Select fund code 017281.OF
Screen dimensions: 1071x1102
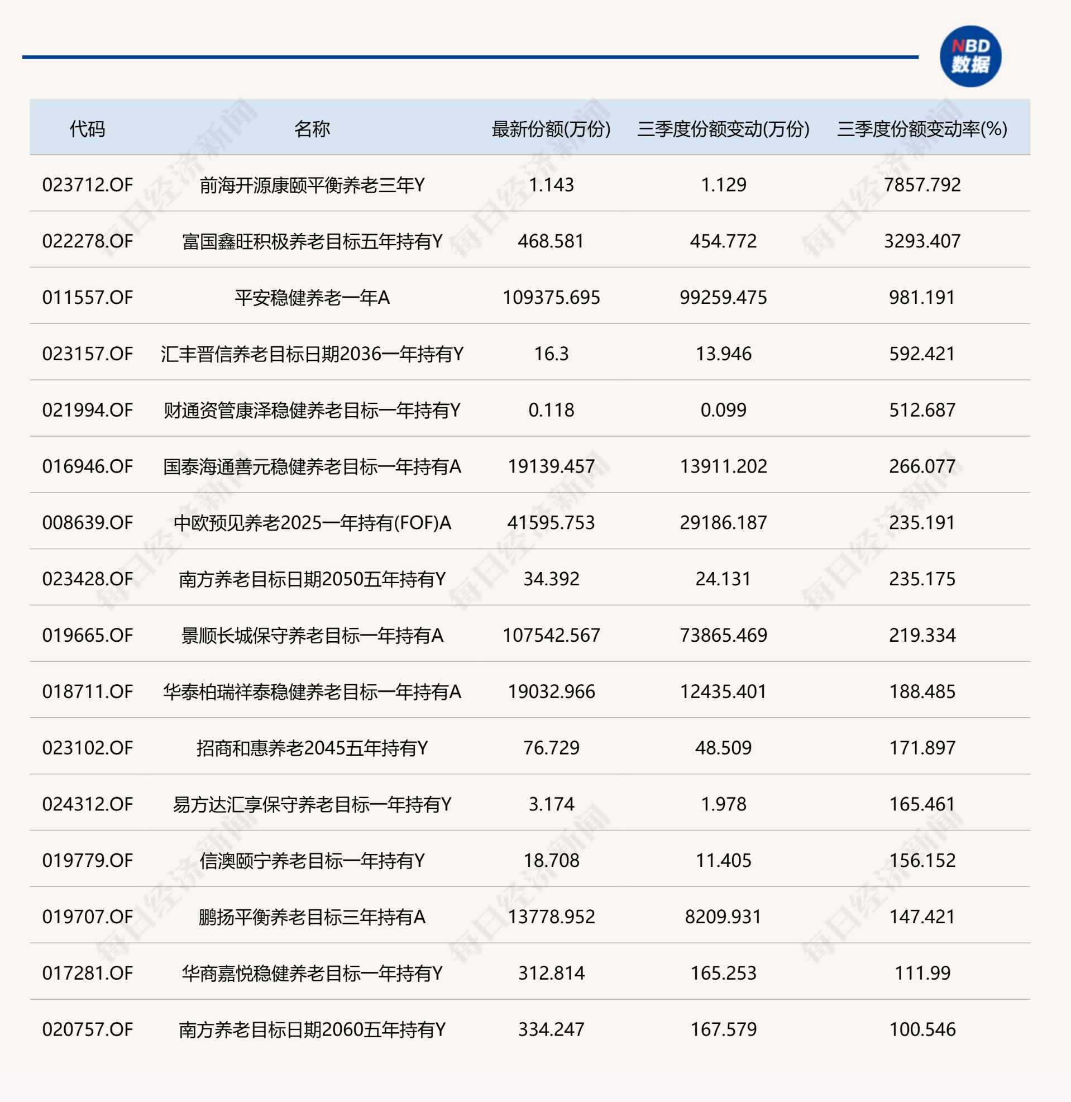pos(88,972)
